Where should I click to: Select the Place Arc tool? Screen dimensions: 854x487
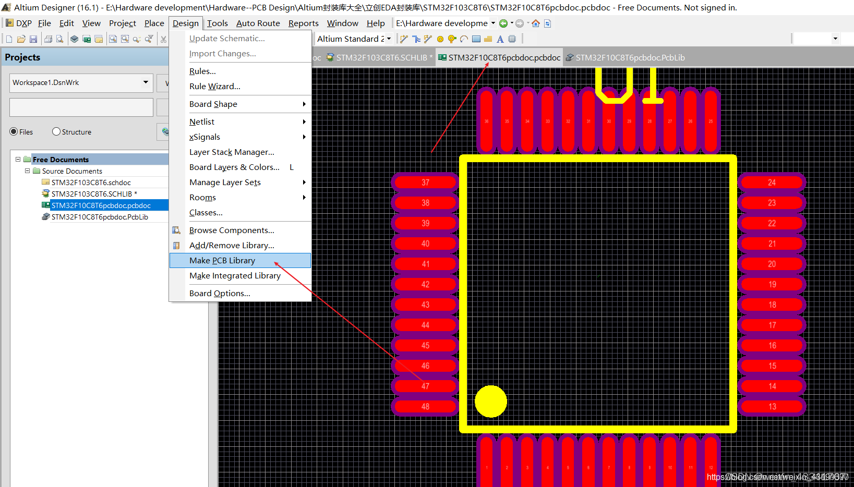click(464, 39)
